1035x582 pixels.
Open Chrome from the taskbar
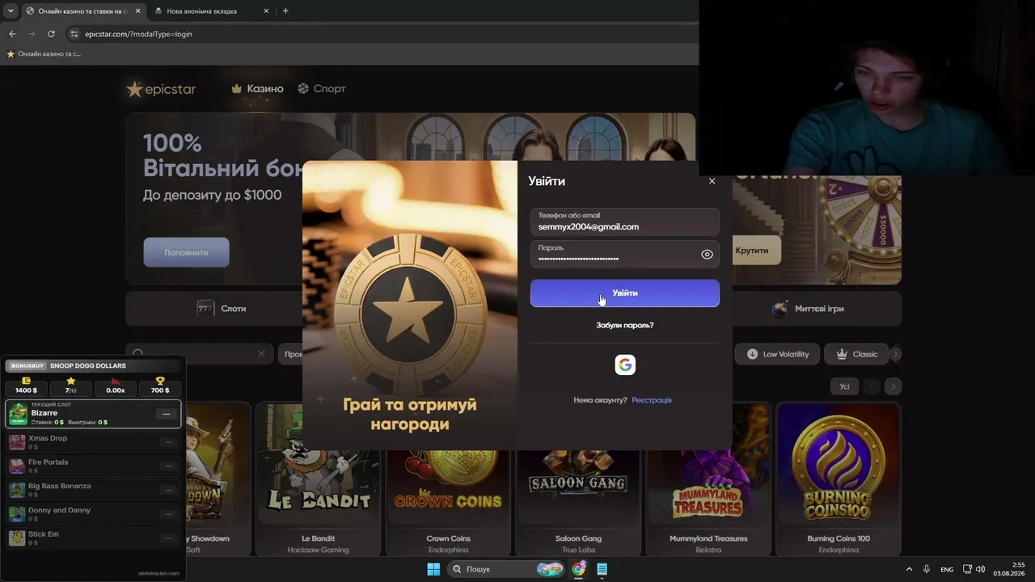578,569
